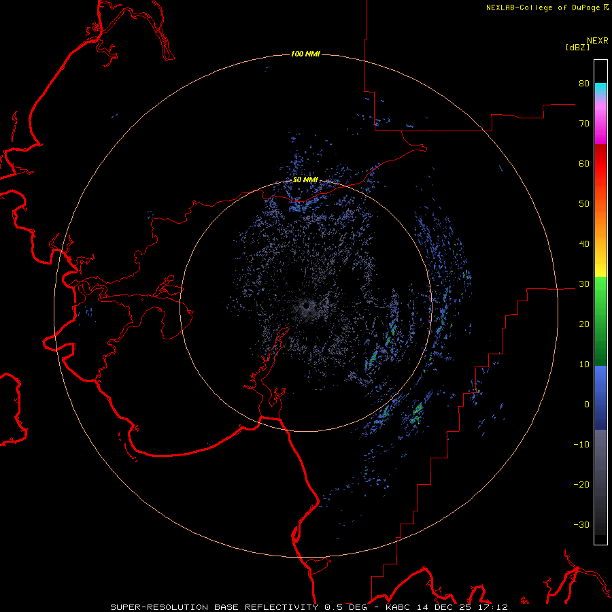Click the 70 value on dBZ scale
612x612 pixels.
(584, 124)
